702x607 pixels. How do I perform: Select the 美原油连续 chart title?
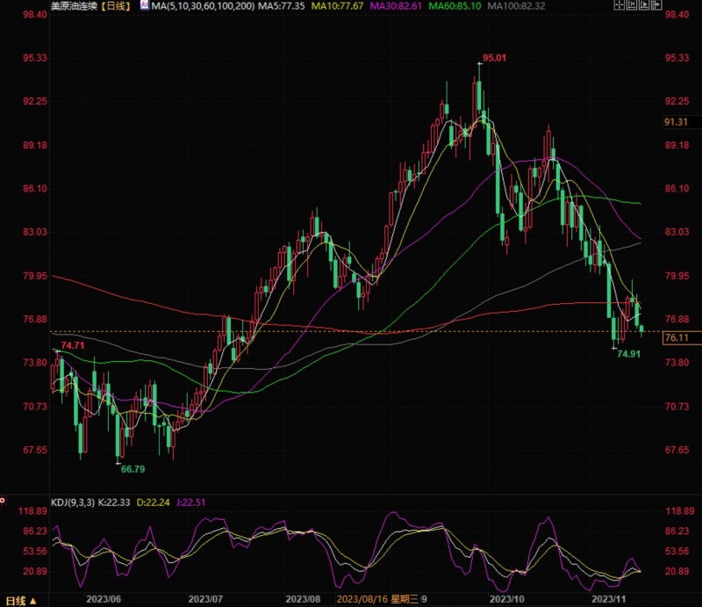coord(74,6)
